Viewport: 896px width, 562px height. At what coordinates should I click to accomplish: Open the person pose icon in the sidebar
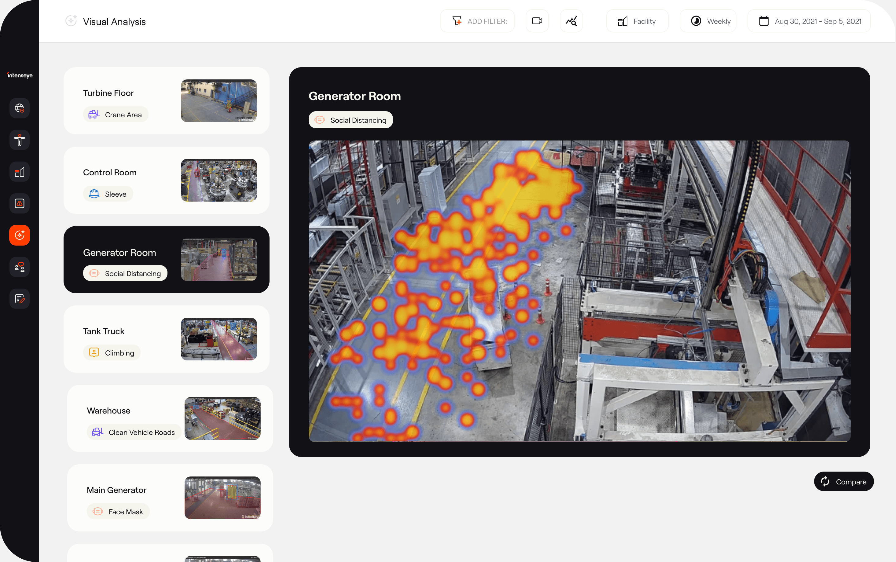click(19, 140)
